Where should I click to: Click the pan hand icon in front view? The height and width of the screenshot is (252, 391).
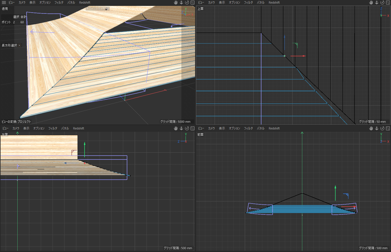coord(371,128)
